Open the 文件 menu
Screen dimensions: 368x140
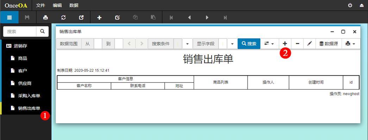pos(40,5)
